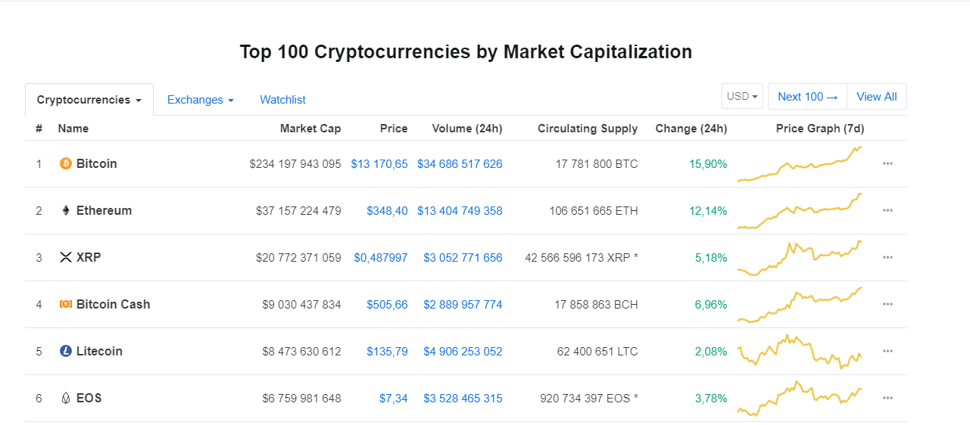The image size is (970, 425).
Task: Click the View All button
Action: [x=877, y=97]
